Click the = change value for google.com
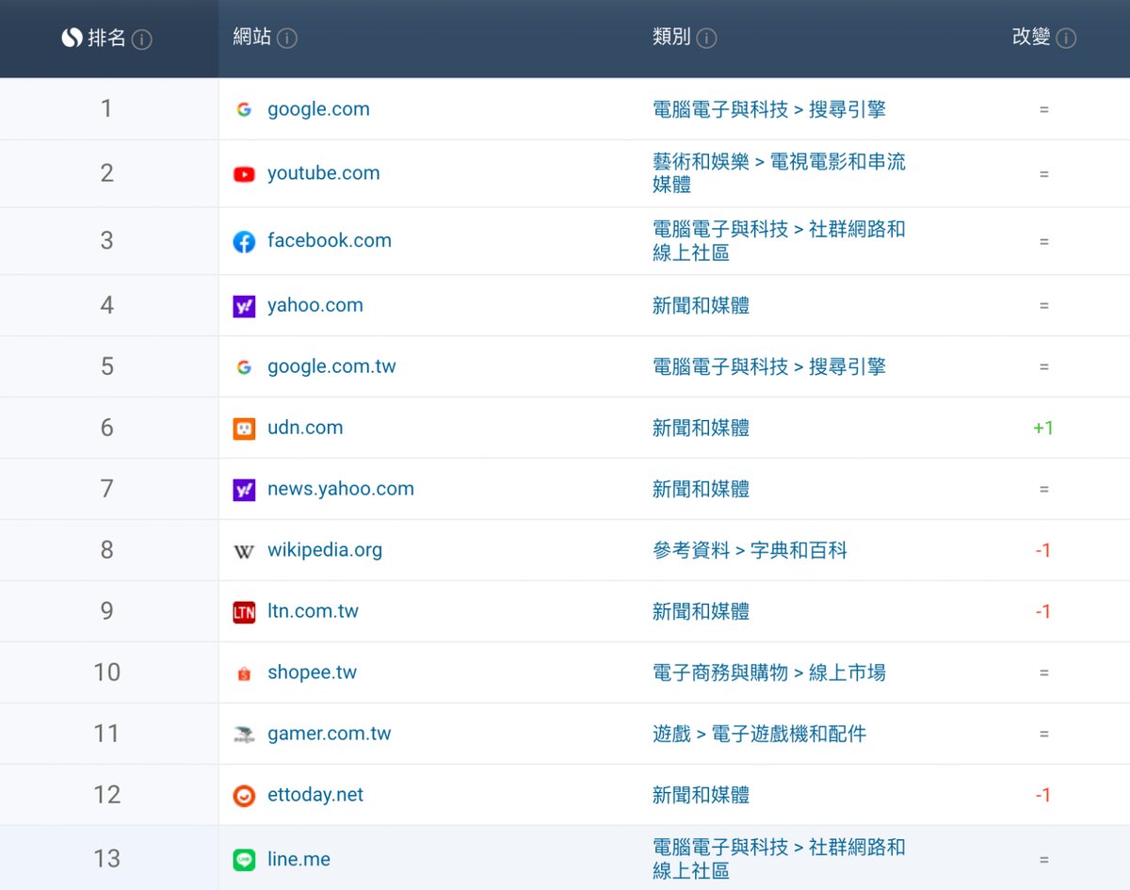The height and width of the screenshot is (890, 1130). [1043, 110]
